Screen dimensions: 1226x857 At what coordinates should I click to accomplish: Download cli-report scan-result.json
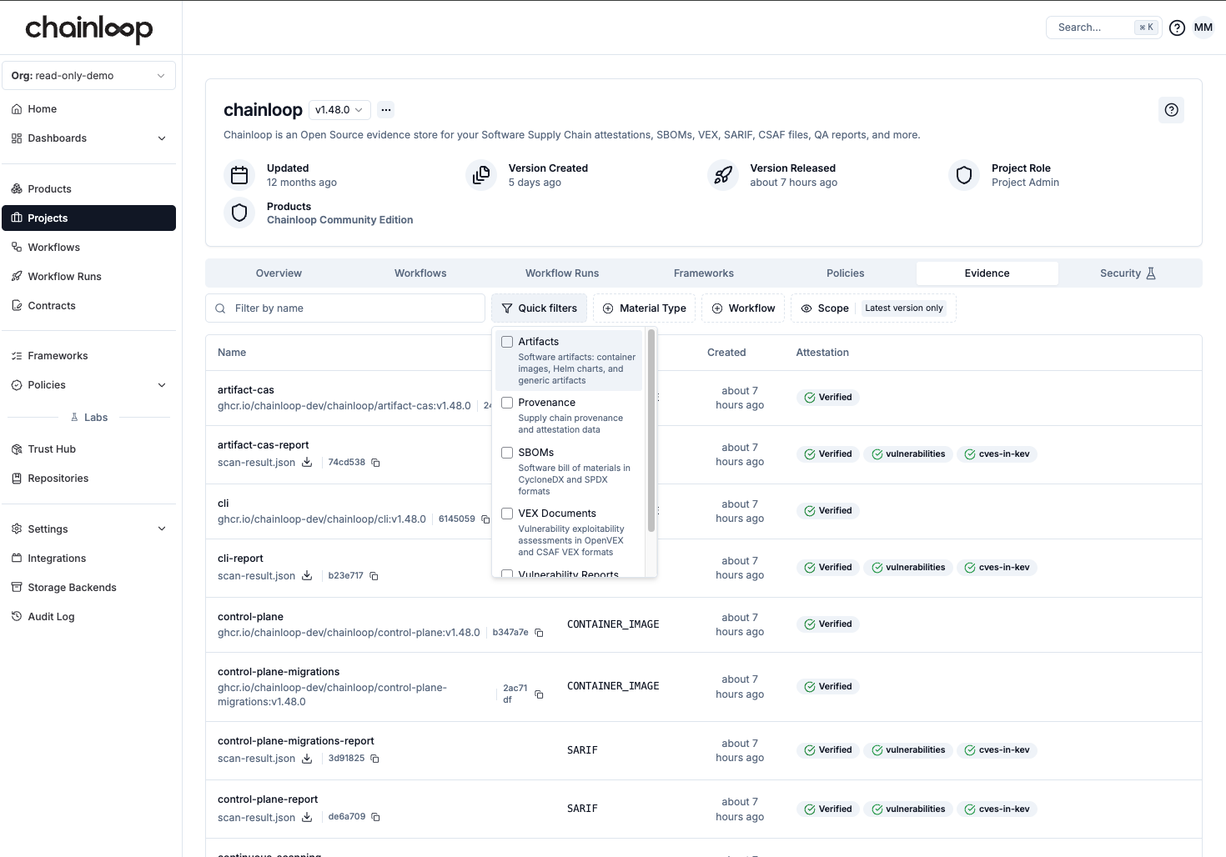coord(307,575)
